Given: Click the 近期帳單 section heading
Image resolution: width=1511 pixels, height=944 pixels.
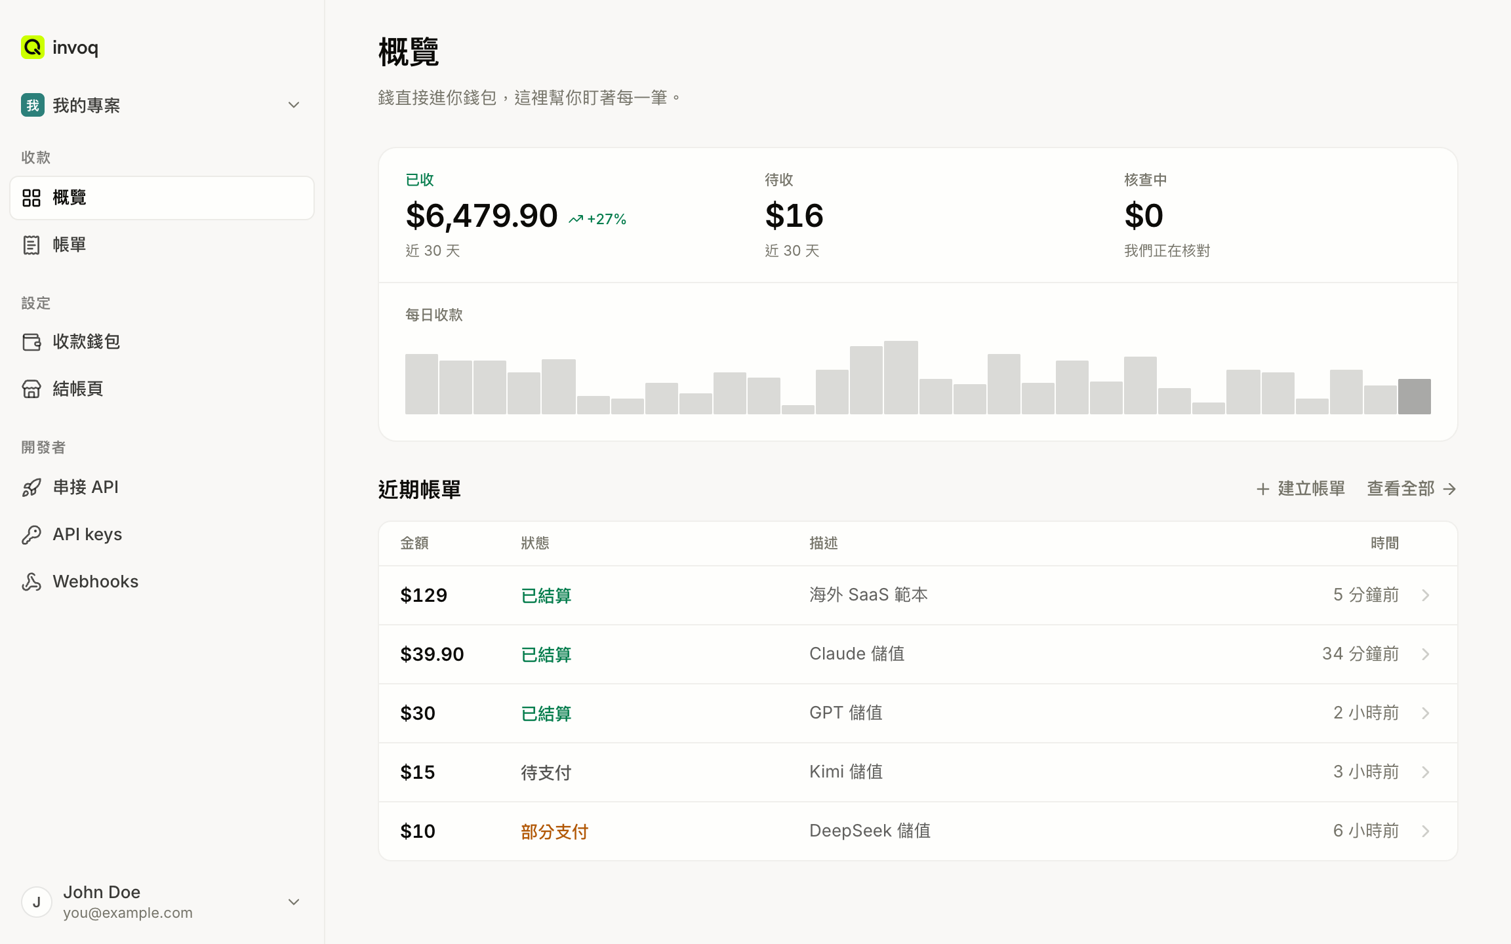Looking at the screenshot, I should 420,490.
